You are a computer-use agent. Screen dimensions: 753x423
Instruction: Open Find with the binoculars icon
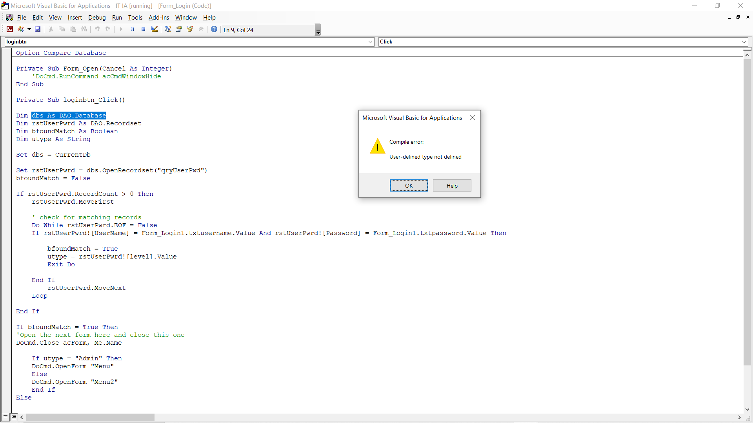coord(84,29)
